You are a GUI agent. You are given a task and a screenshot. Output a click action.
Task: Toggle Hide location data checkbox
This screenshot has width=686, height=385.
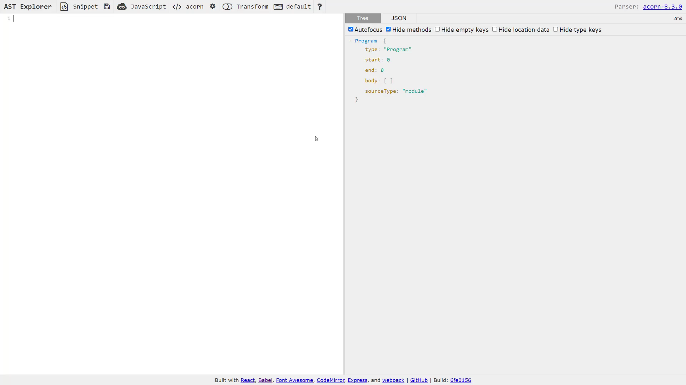click(x=495, y=30)
